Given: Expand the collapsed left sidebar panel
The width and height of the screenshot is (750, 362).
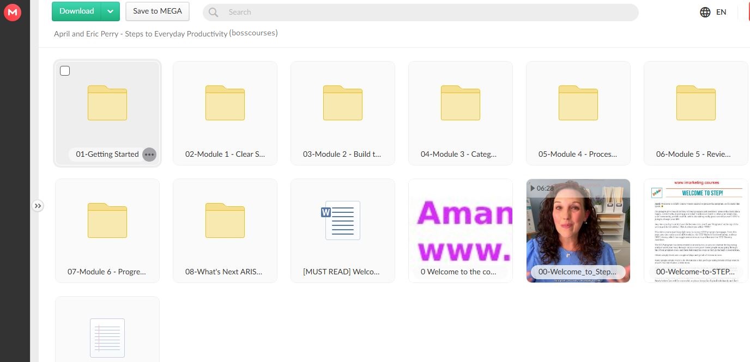Looking at the screenshot, I should coord(37,206).
